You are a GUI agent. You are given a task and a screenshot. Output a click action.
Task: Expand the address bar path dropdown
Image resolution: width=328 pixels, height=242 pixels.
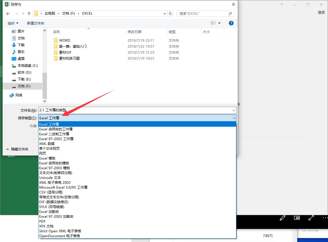point(165,13)
